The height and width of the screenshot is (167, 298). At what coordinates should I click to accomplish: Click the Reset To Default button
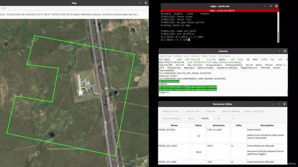click(231, 111)
